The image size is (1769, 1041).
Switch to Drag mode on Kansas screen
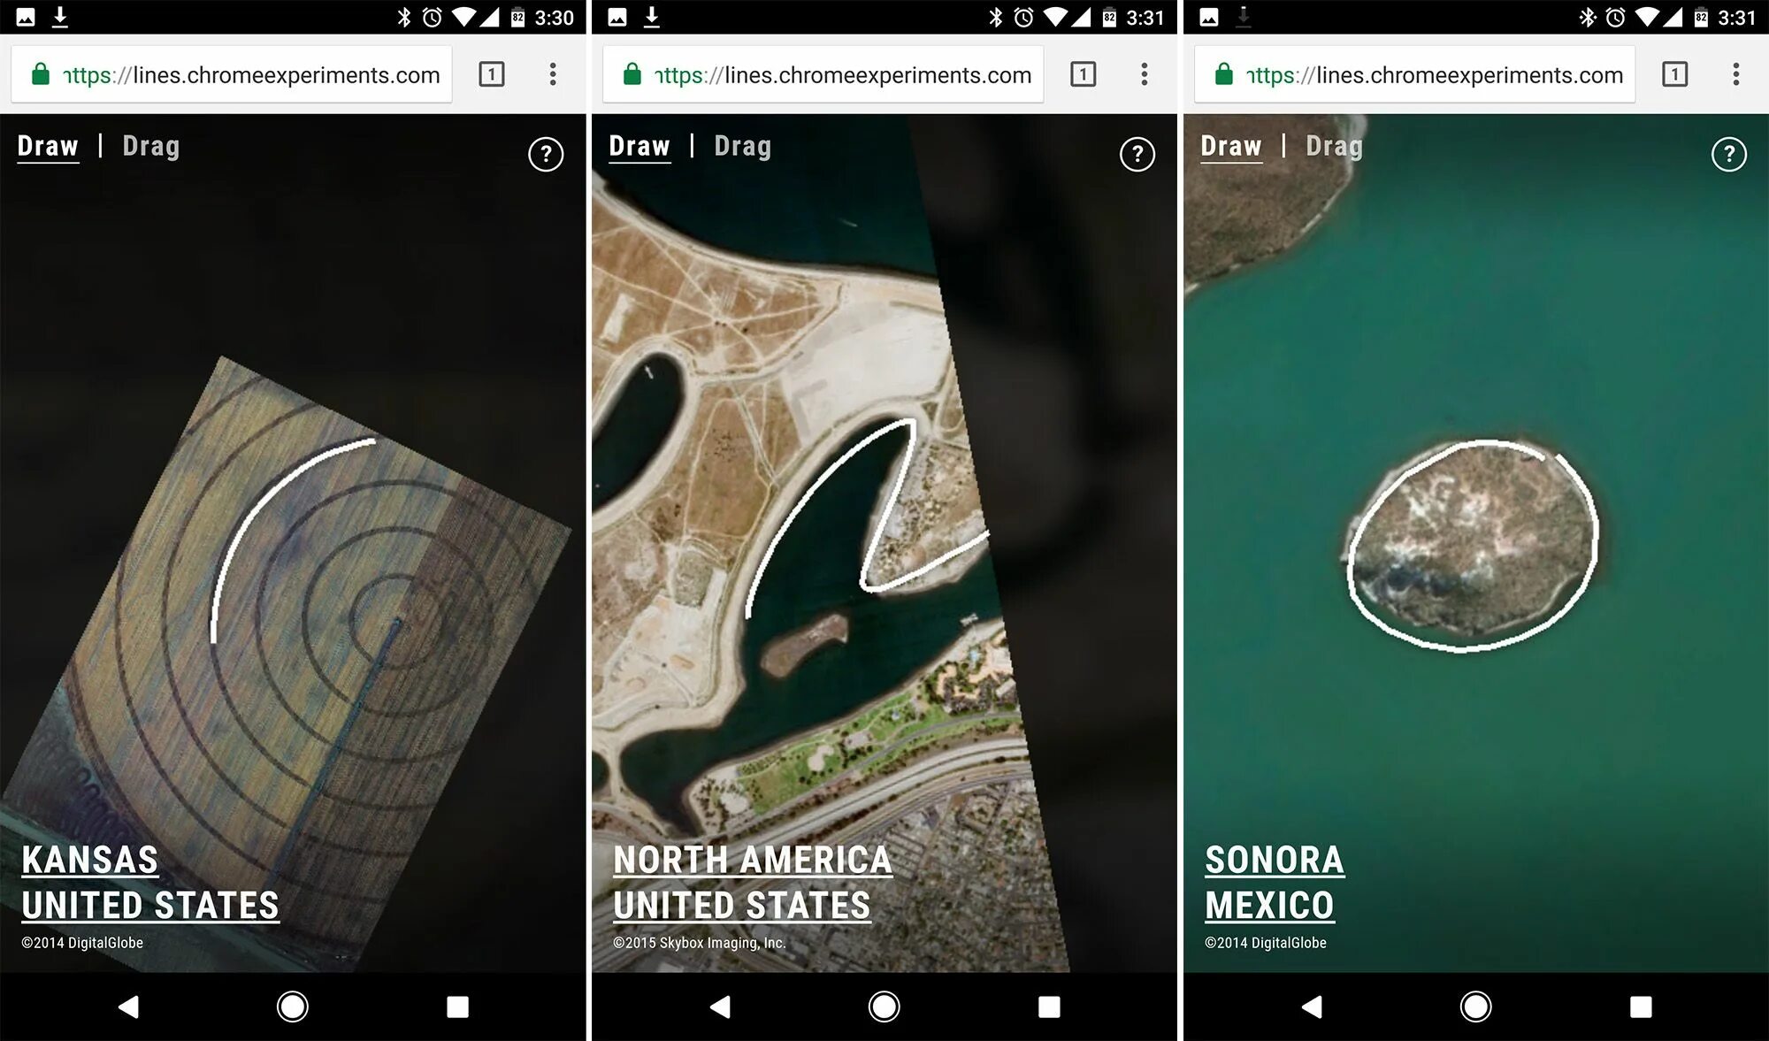(x=151, y=146)
